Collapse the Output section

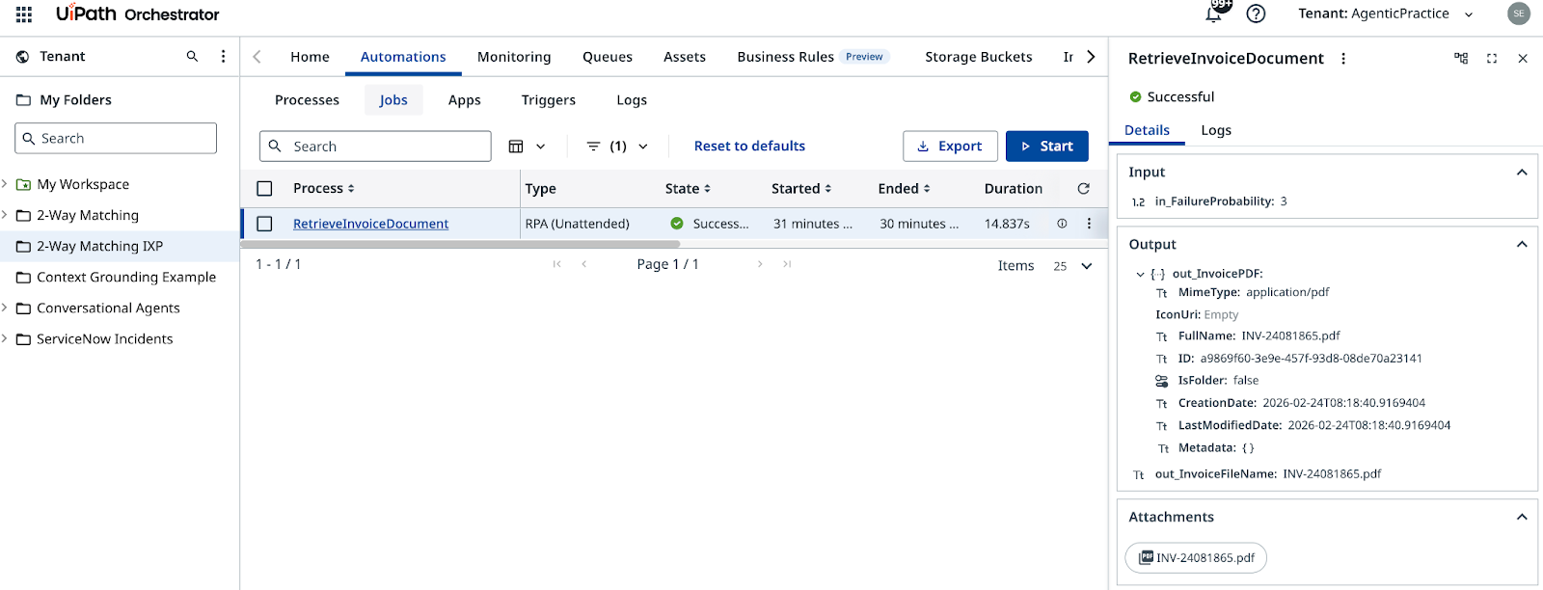[1522, 245]
